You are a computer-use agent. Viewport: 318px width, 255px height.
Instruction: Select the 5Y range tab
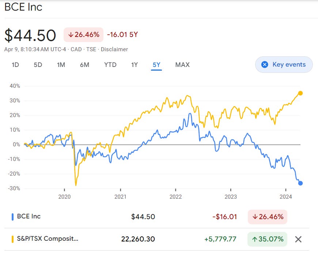[156, 65]
